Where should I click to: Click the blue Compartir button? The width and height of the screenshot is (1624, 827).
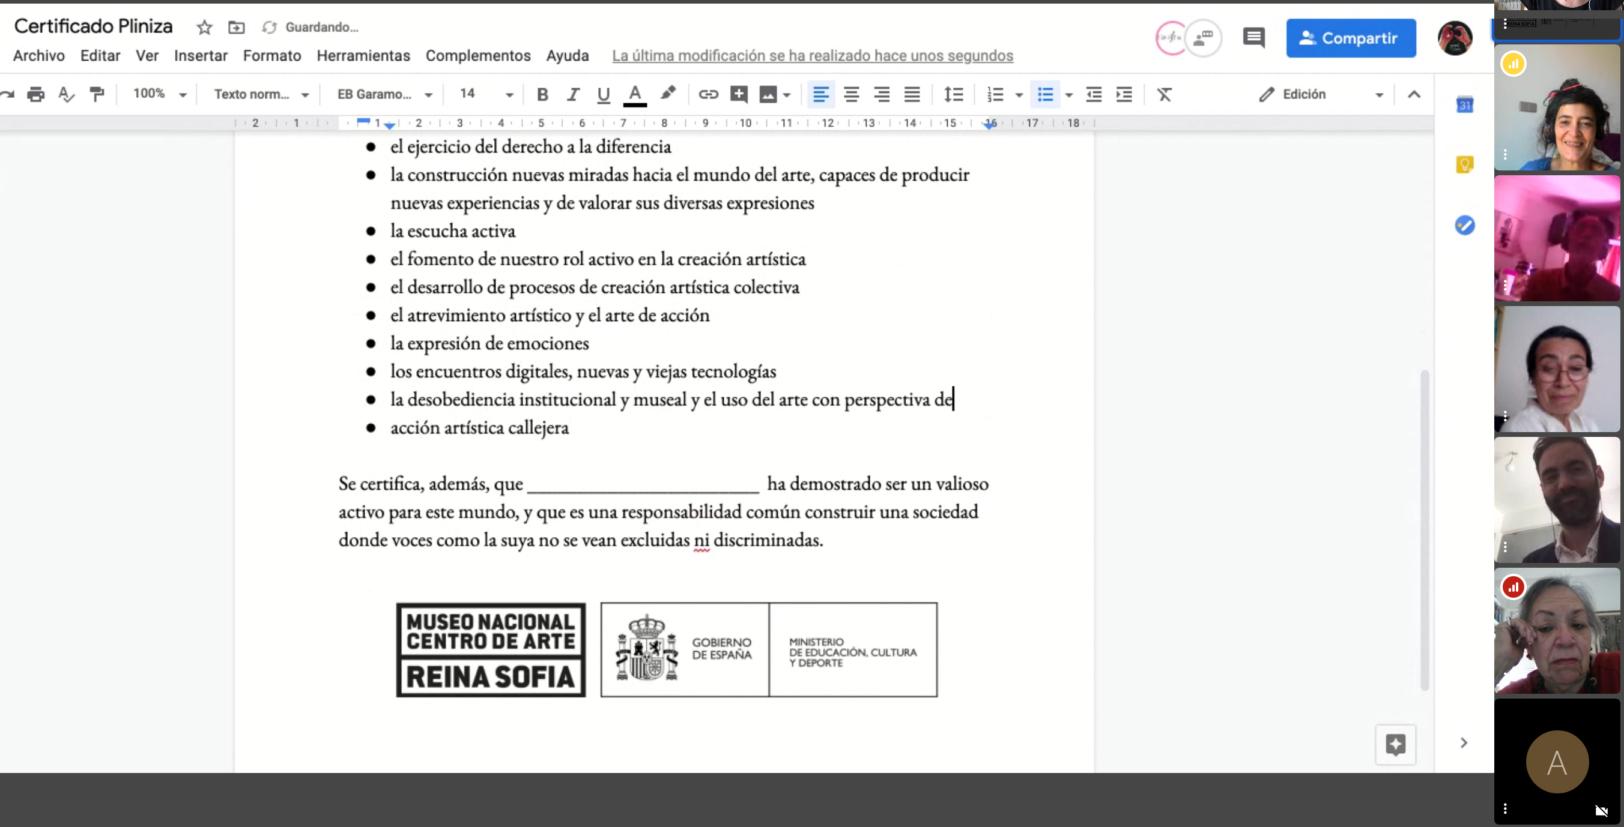click(1350, 38)
